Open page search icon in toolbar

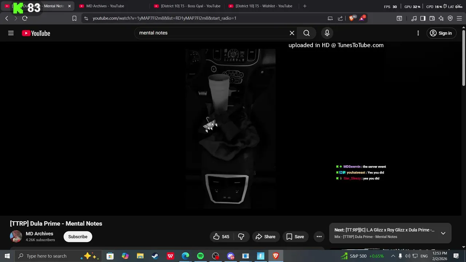pos(399,18)
